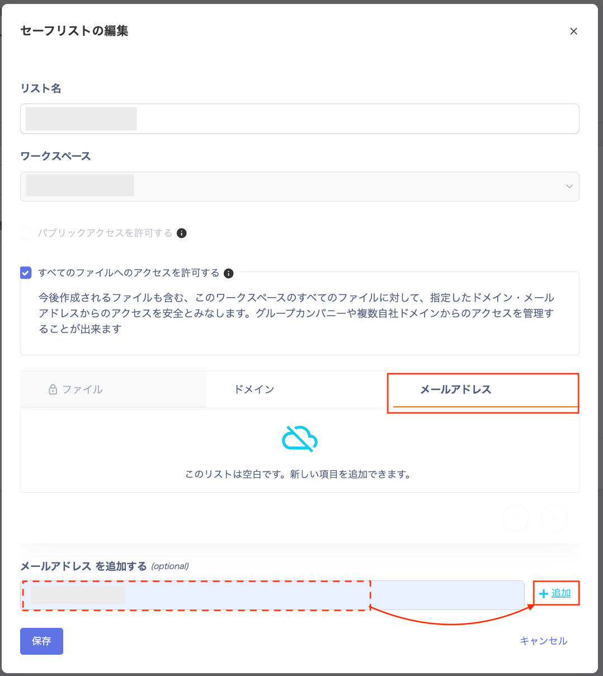The height and width of the screenshot is (676, 603).
Task: Click the 保存 button
Action: pos(41,641)
